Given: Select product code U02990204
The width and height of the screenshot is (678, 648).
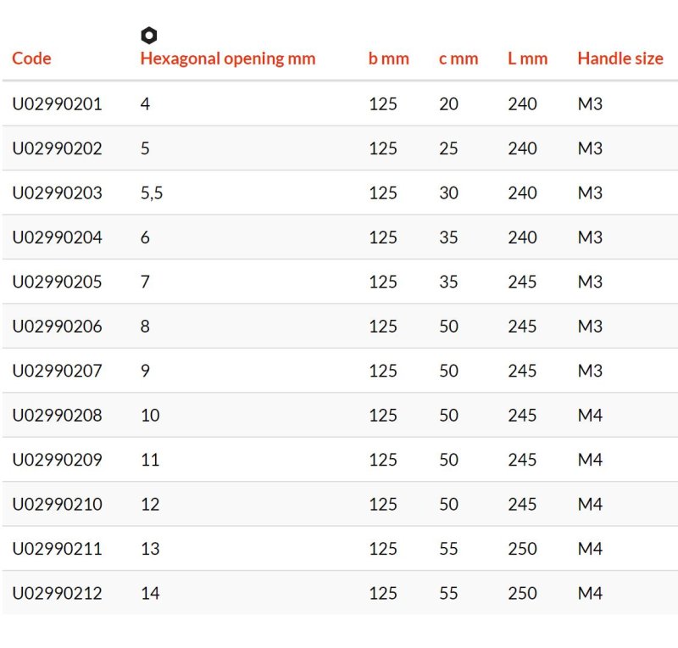Looking at the screenshot, I should coord(57,237).
